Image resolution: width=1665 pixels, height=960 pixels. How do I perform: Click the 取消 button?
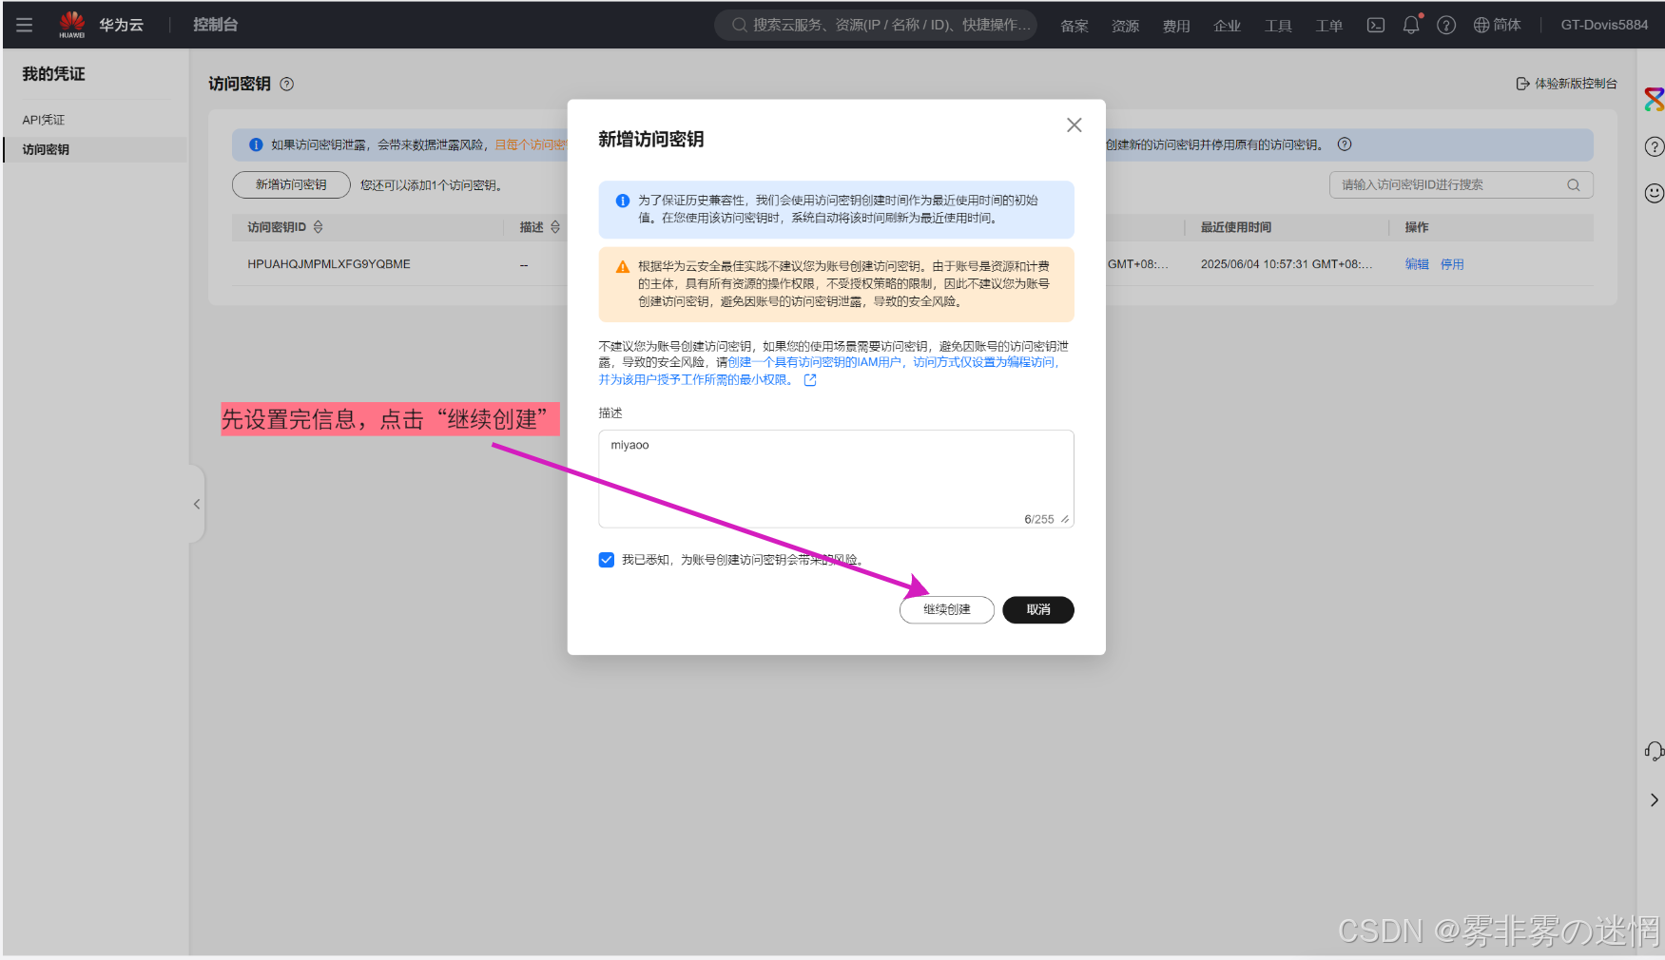pos(1038,609)
